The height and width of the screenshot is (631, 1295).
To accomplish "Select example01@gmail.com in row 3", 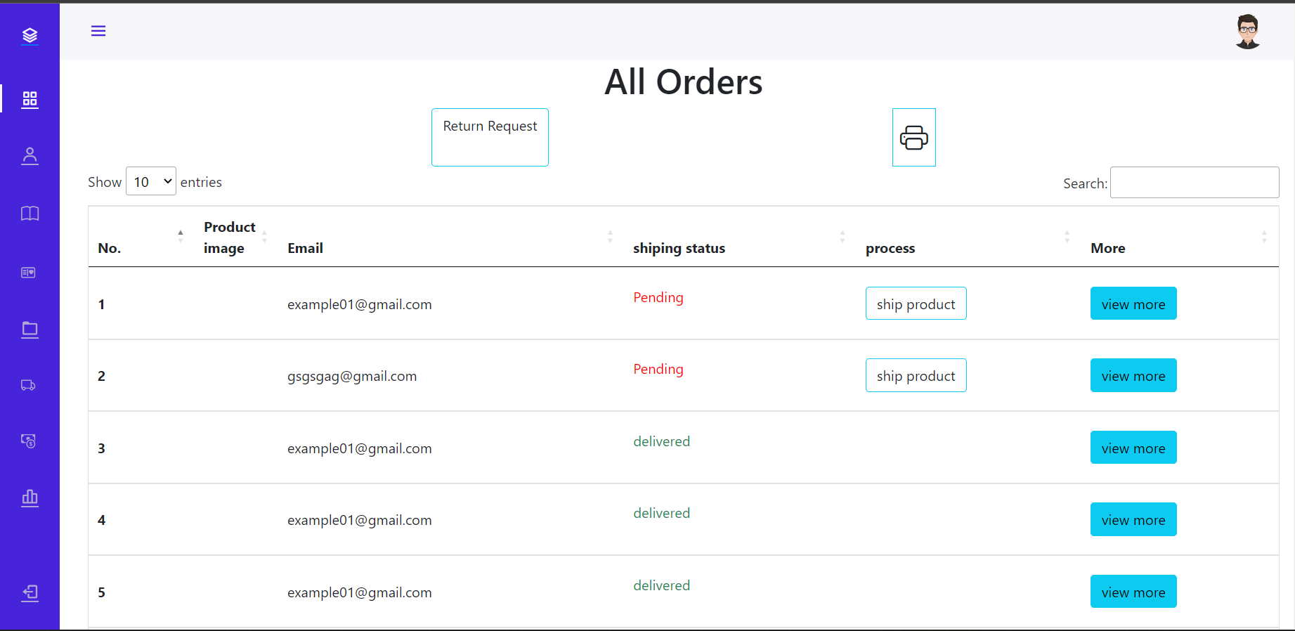I will click(x=360, y=448).
